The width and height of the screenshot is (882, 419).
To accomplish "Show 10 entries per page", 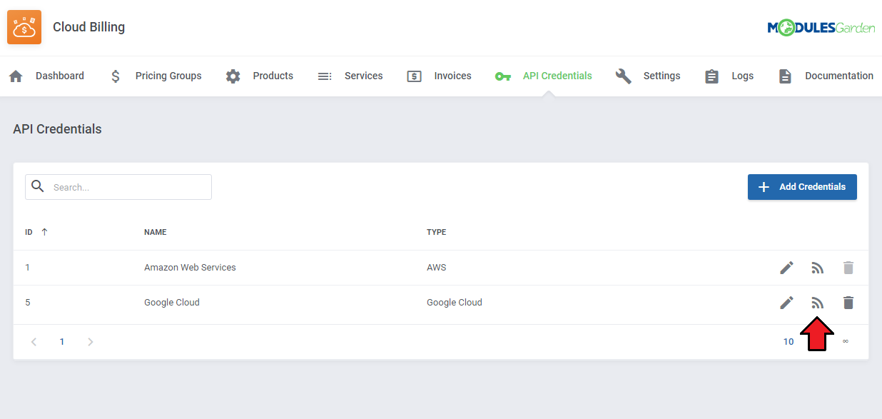I will click(789, 342).
